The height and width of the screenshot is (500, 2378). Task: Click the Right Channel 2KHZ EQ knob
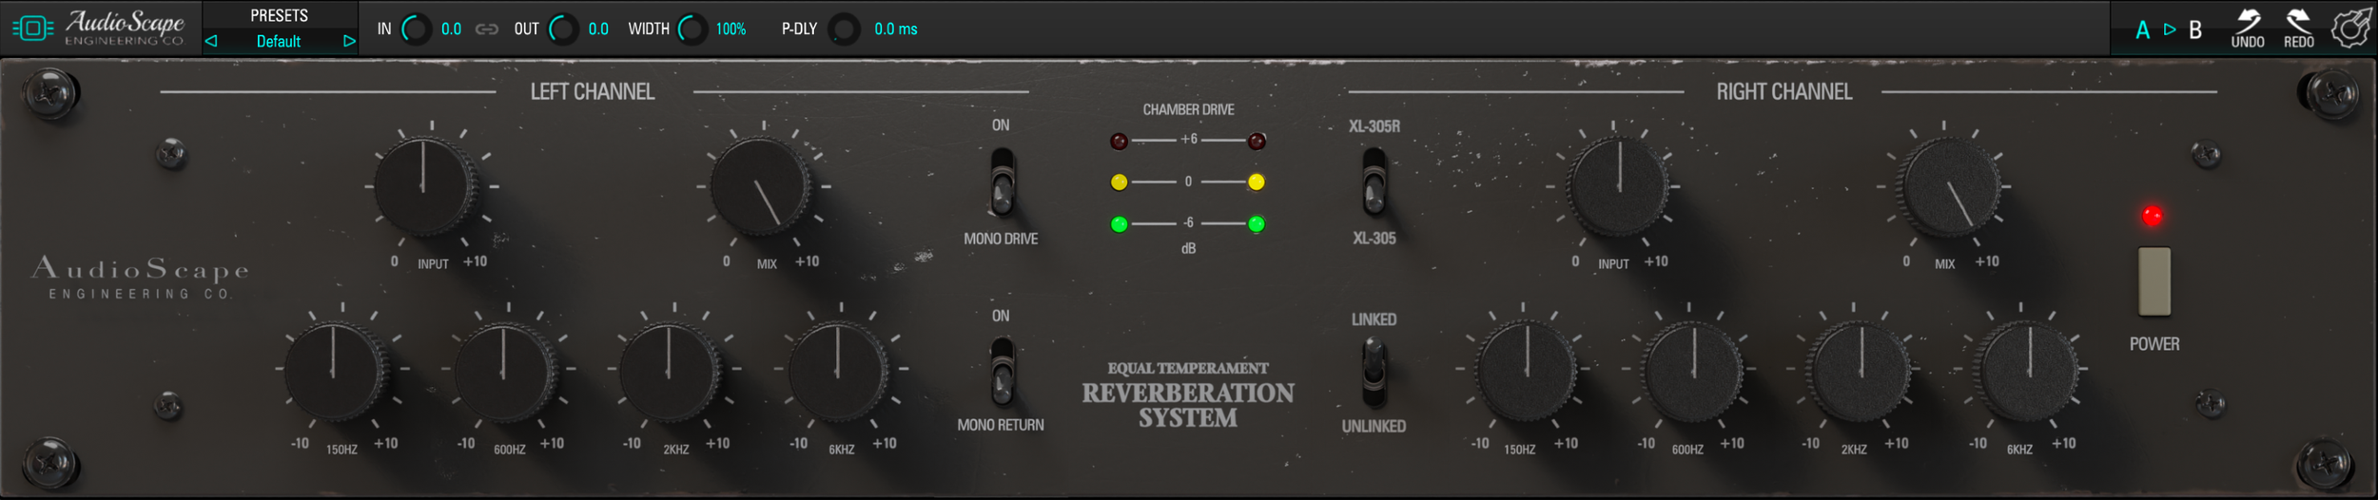1860,370
